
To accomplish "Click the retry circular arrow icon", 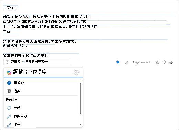I will tap(9, 108).
